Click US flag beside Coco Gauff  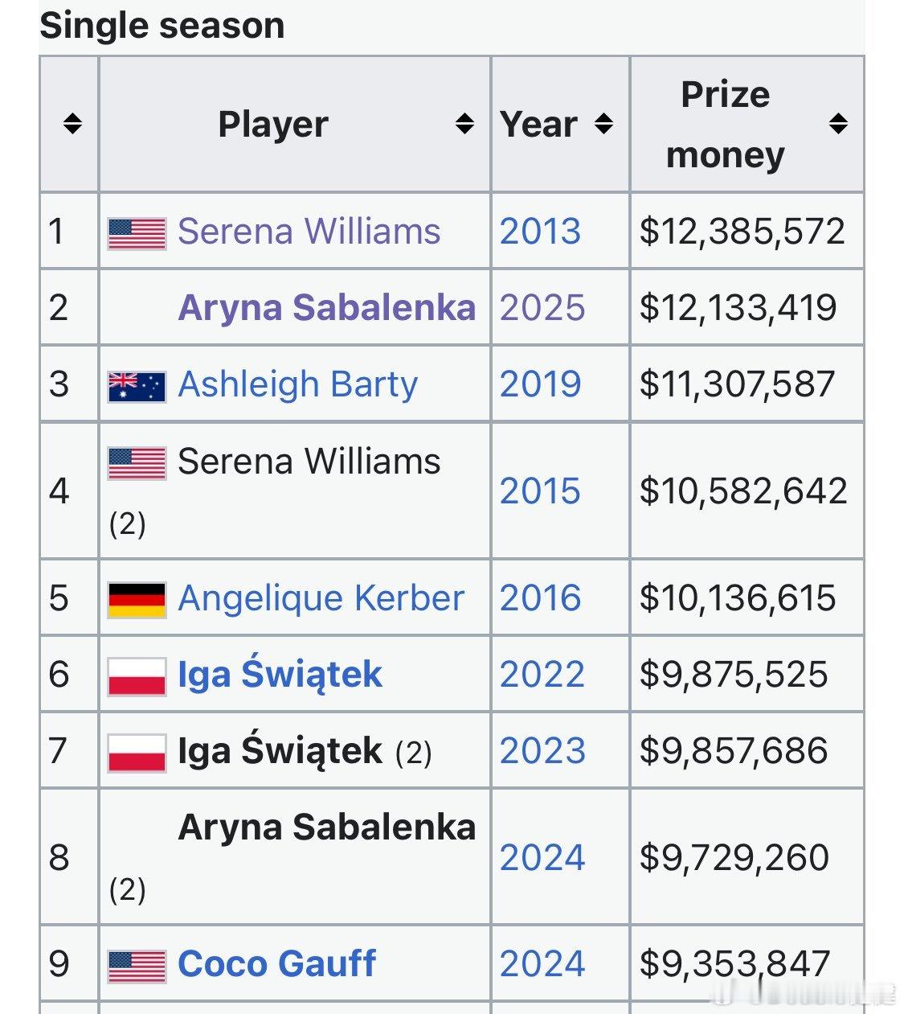[137, 967]
